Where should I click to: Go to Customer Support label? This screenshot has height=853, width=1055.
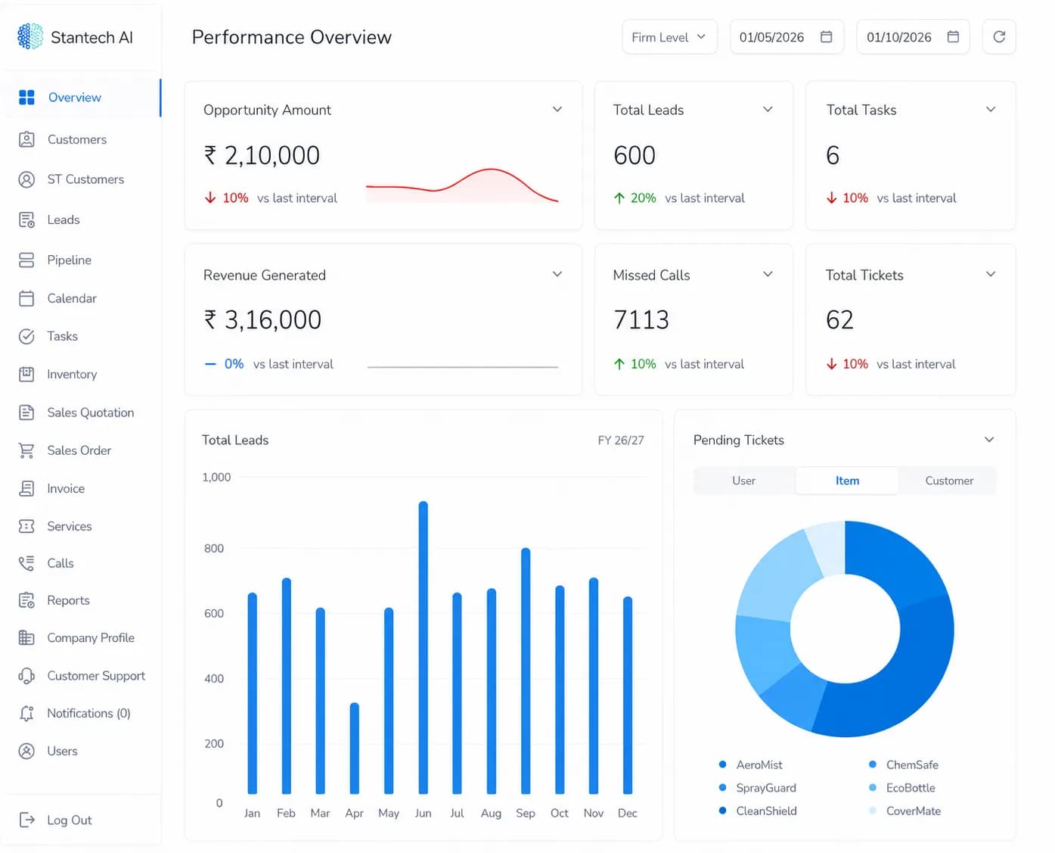[96, 676]
